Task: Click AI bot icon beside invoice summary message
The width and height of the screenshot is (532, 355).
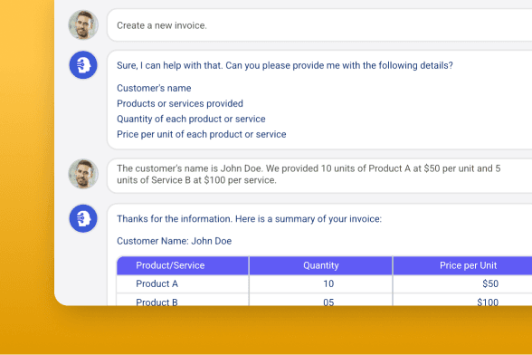Action: 83,218
